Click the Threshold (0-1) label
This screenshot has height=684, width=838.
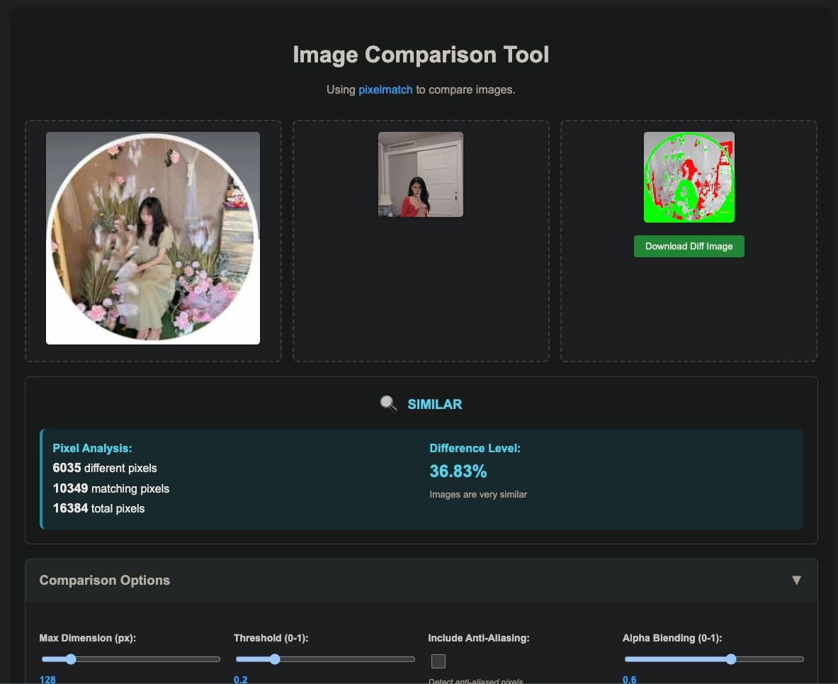pos(271,638)
